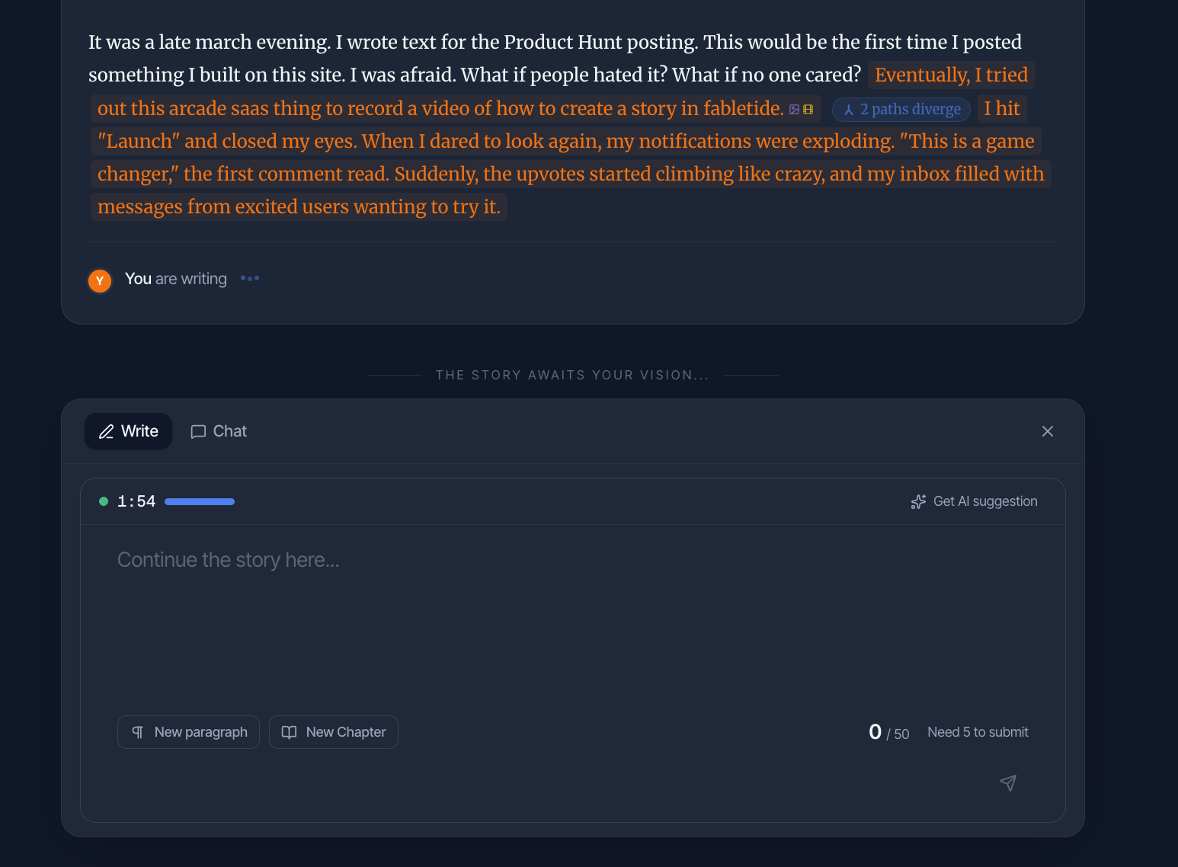1178x867 pixels.
Task: Click the pilcrow icon on New paragraph
Action: [x=137, y=731]
